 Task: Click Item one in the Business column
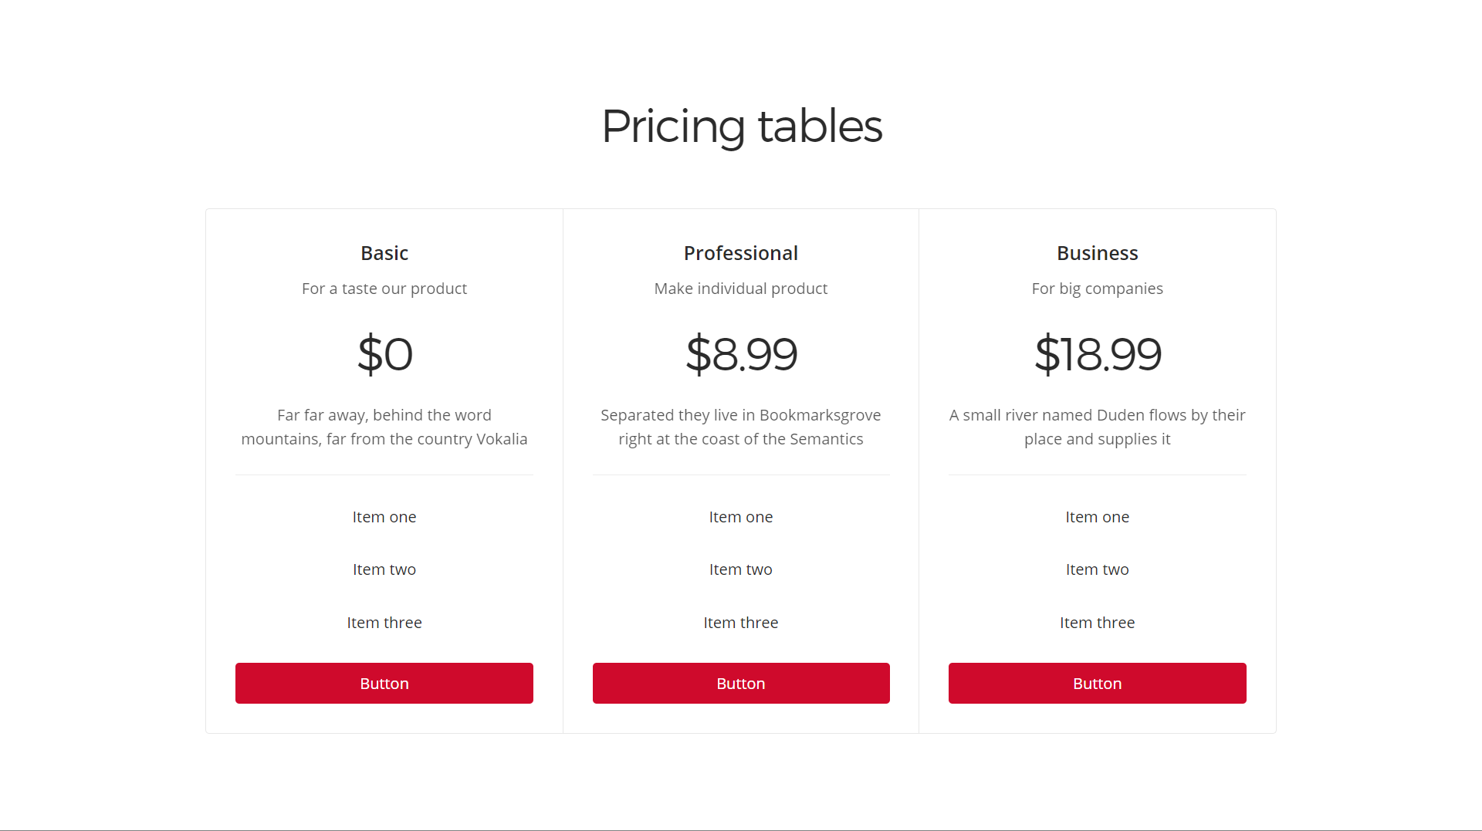[x=1097, y=517]
